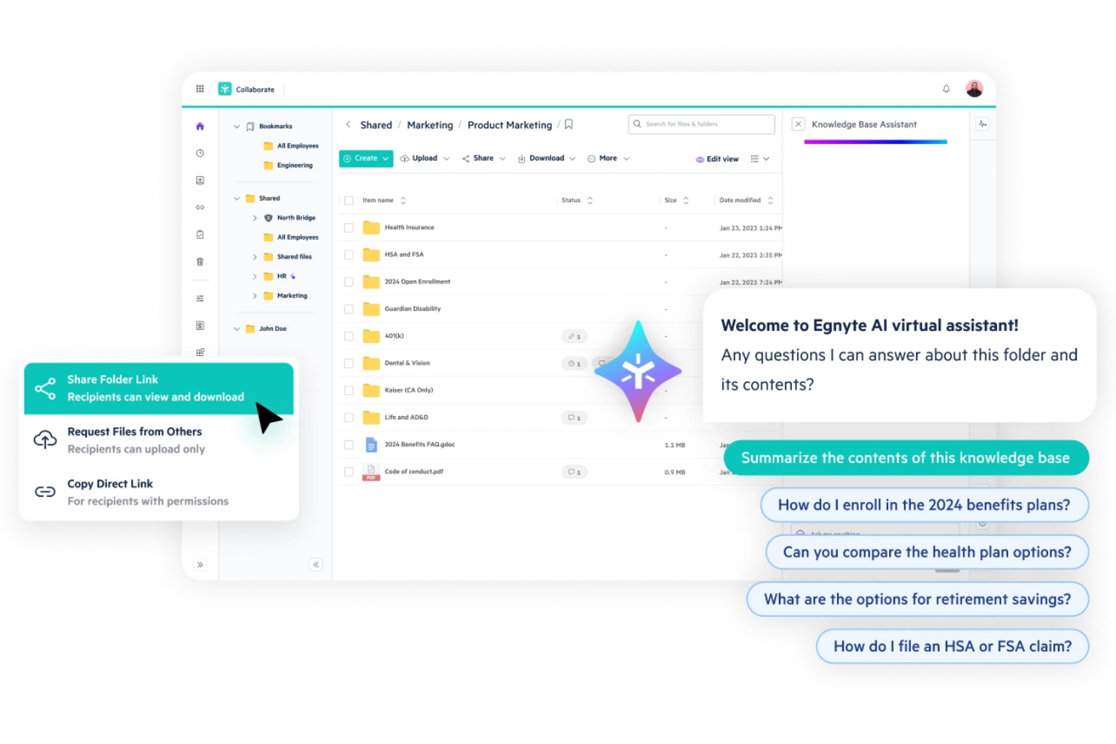Open Recents via the clock icon
The height and width of the screenshot is (744, 1116).
coord(200,153)
